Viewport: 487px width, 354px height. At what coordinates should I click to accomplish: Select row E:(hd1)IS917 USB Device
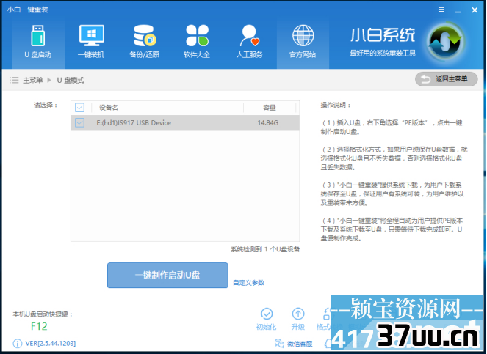tap(185, 122)
